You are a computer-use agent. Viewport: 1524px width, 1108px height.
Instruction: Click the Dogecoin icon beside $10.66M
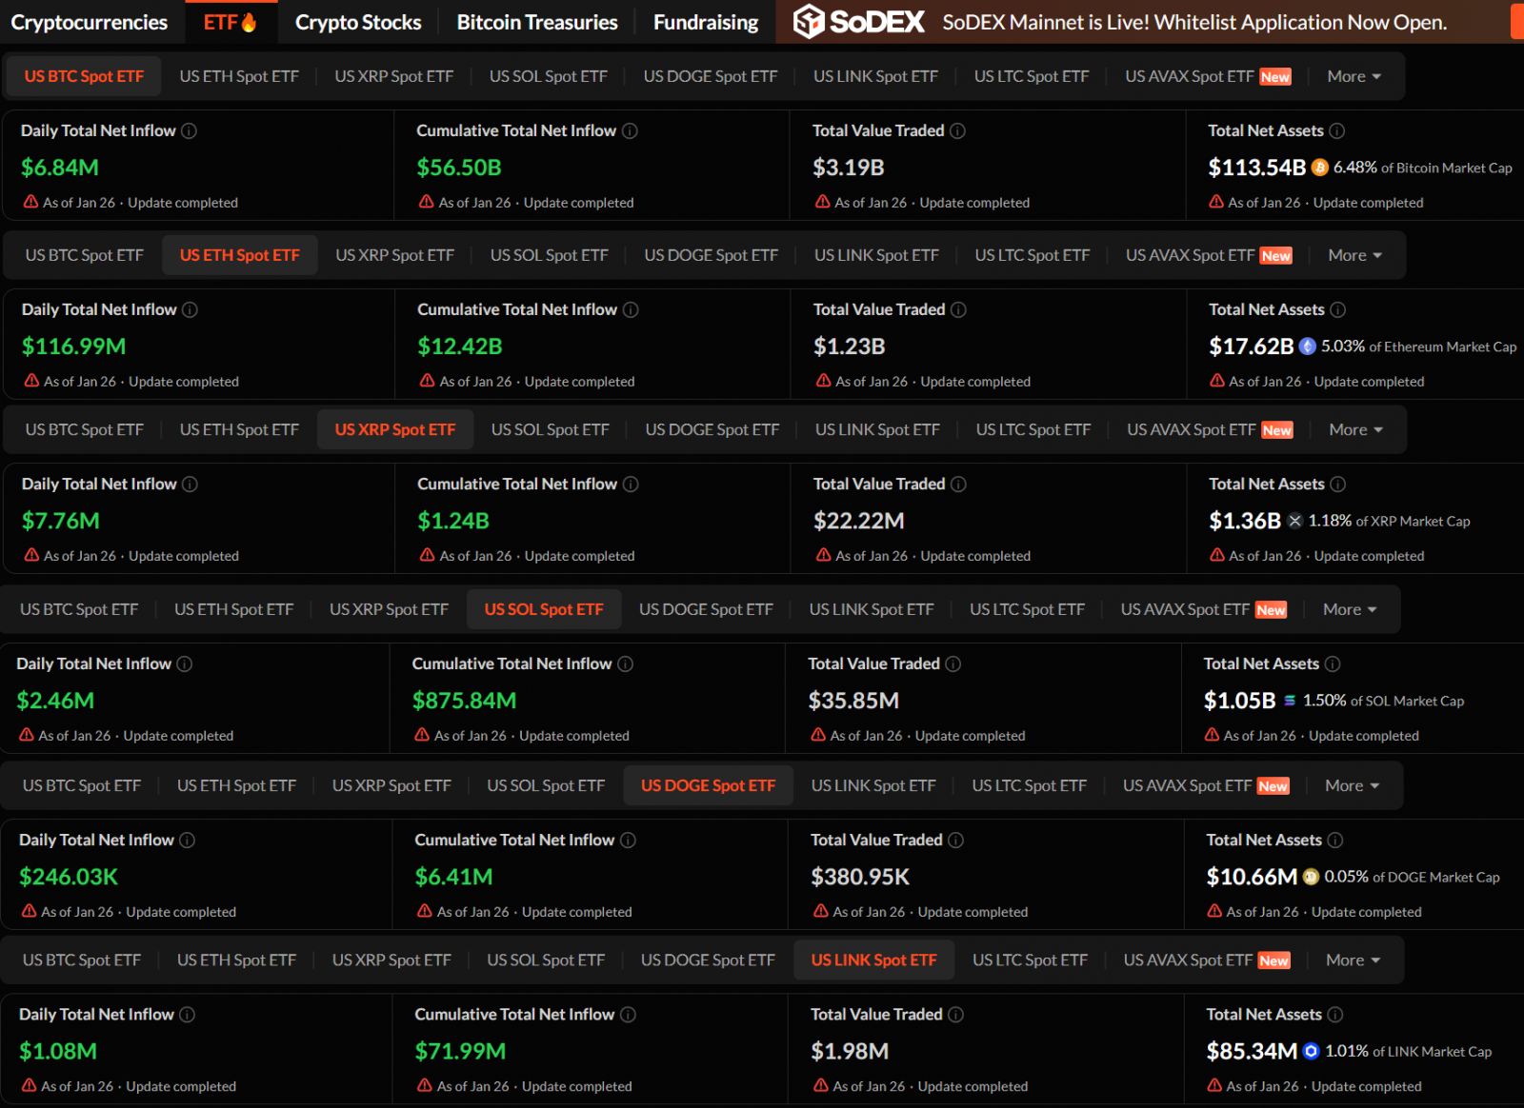pyautogui.click(x=1311, y=877)
